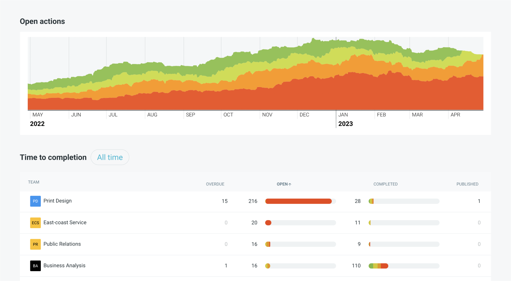Sort table by OVERDUE column header
The width and height of the screenshot is (511, 281).
215,184
